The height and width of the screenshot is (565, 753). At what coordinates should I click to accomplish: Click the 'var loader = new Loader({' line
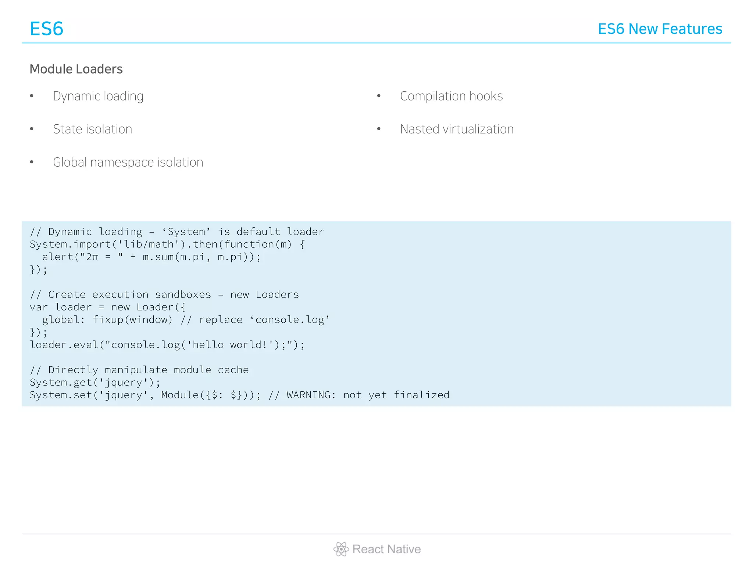[108, 307]
